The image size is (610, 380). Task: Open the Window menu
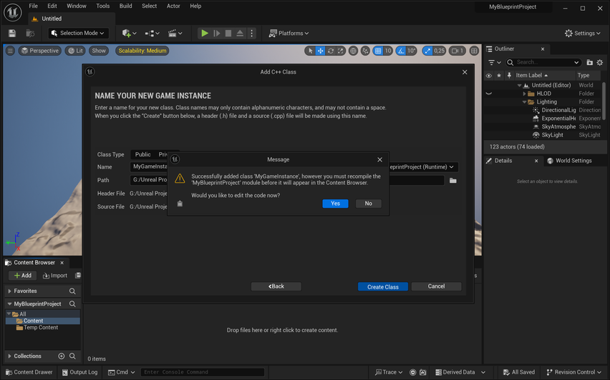76,6
